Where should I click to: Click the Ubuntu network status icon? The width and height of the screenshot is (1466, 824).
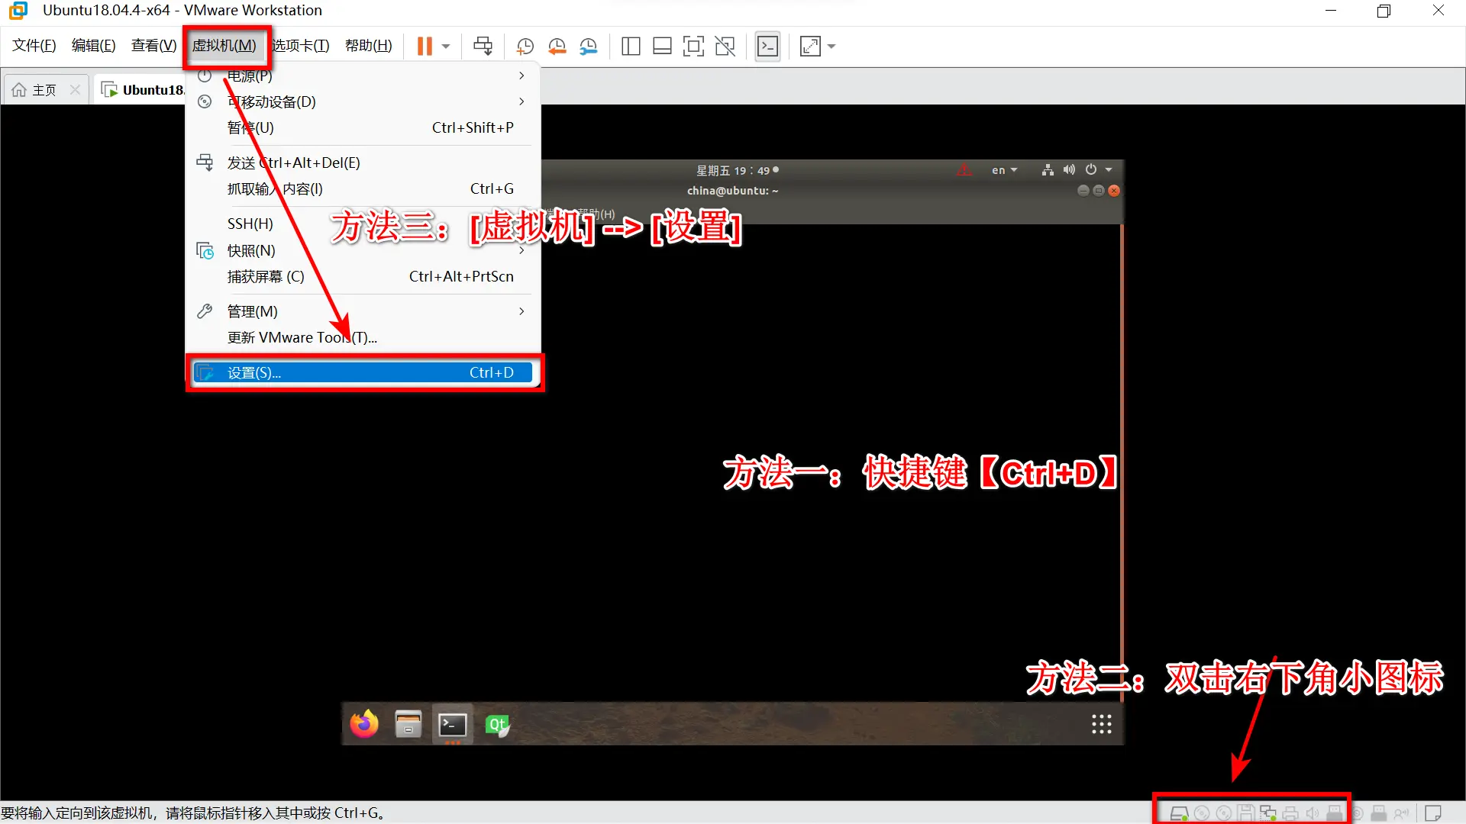(1048, 170)
